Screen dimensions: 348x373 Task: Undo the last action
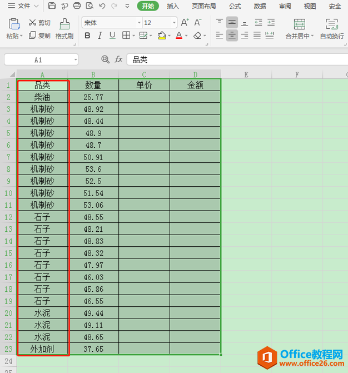click(102, 6)
